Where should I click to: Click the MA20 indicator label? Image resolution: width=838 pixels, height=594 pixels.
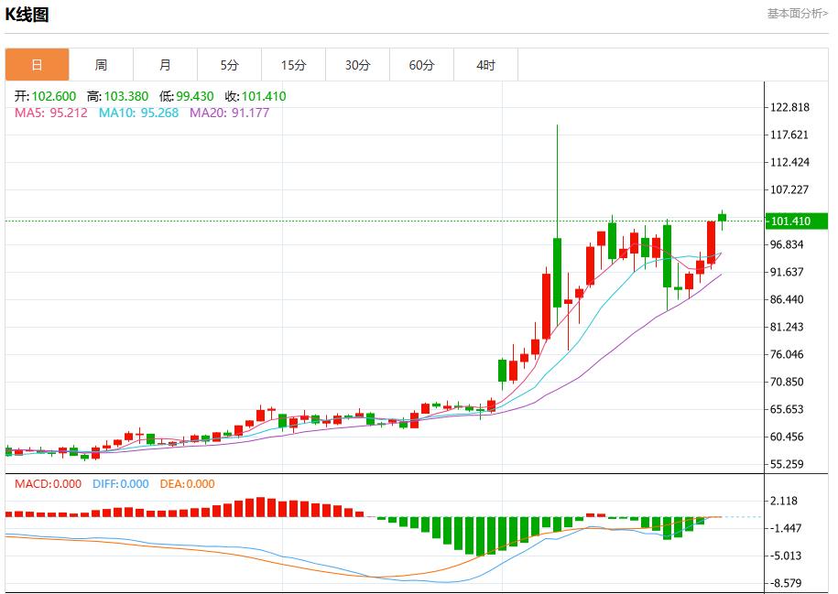click(229, 113)
